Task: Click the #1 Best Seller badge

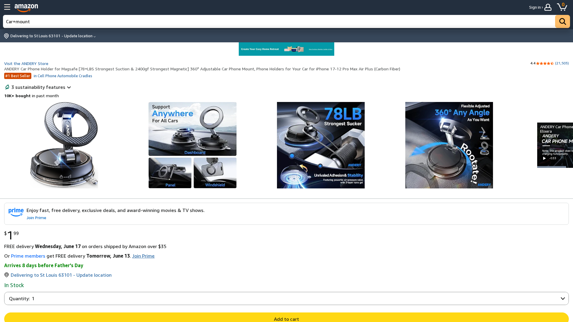Action: click(x=18, y=76)
